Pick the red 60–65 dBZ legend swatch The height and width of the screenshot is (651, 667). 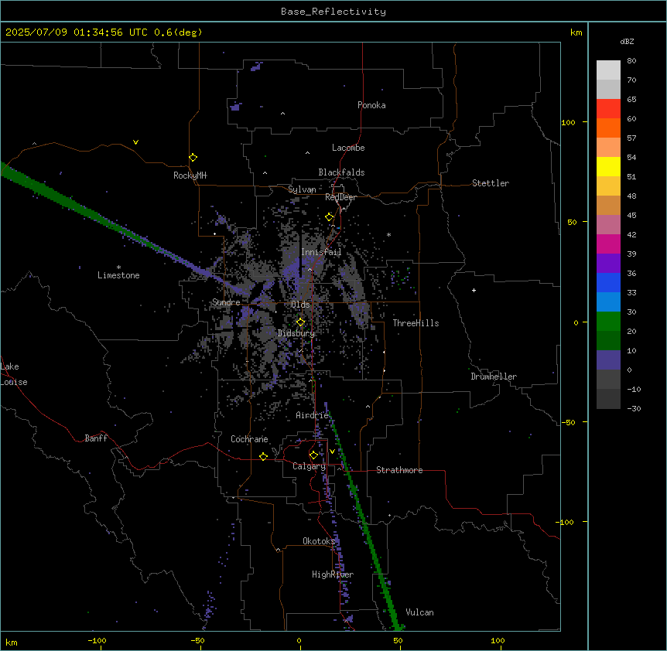[x=608, y=109]
